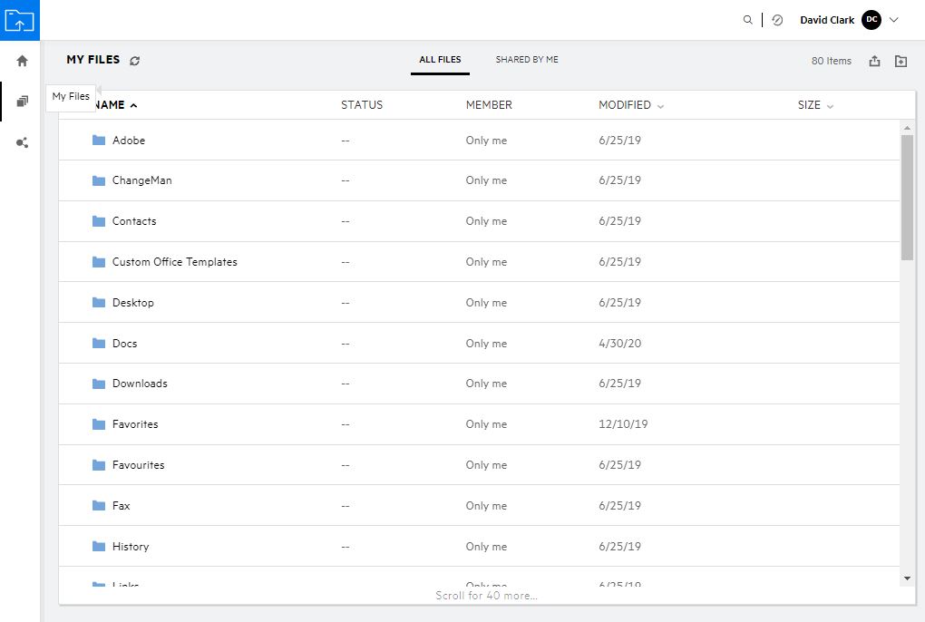
Task: Sort by Size column chevron
Action: click(x=830, y=106)
